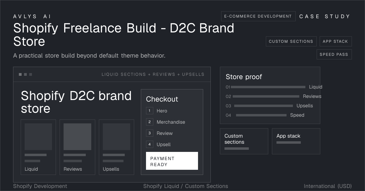The image size is (365, 191).
Task: Click the practical store build subtitle
Action: coord(89,56)
